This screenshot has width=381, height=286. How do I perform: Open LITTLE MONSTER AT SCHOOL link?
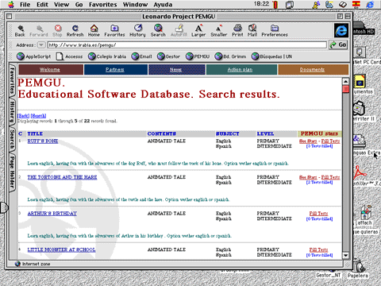coord(61,249)
